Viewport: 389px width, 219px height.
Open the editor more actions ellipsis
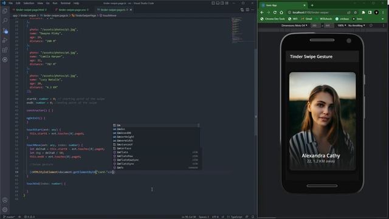click(x=253, y=10)
